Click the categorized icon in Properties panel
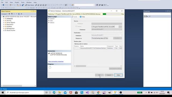This screenshot has width=172, height=97. 145,16
